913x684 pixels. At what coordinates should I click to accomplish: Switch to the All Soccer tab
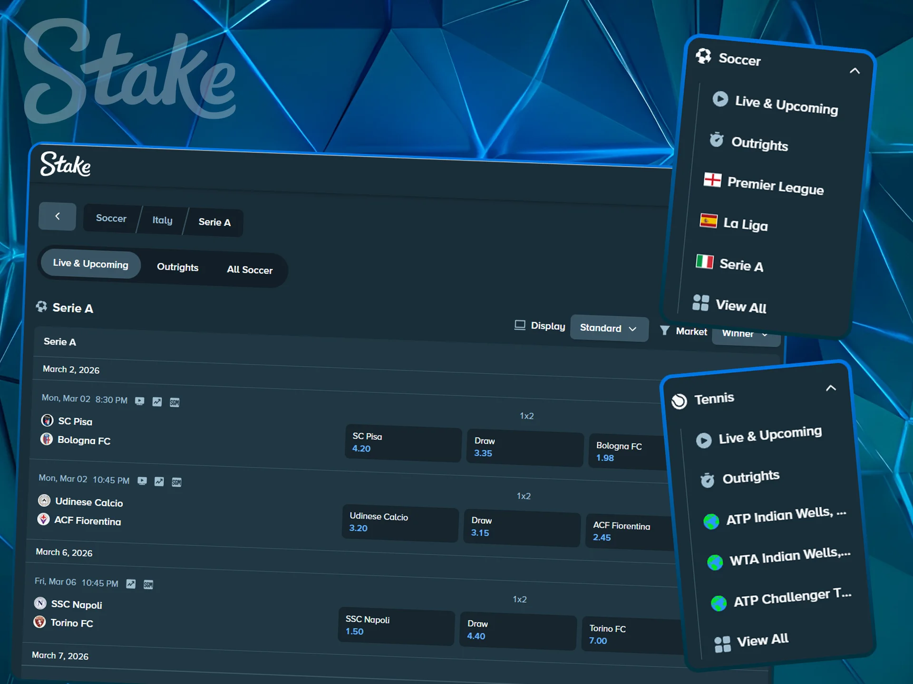coord(250,270)
